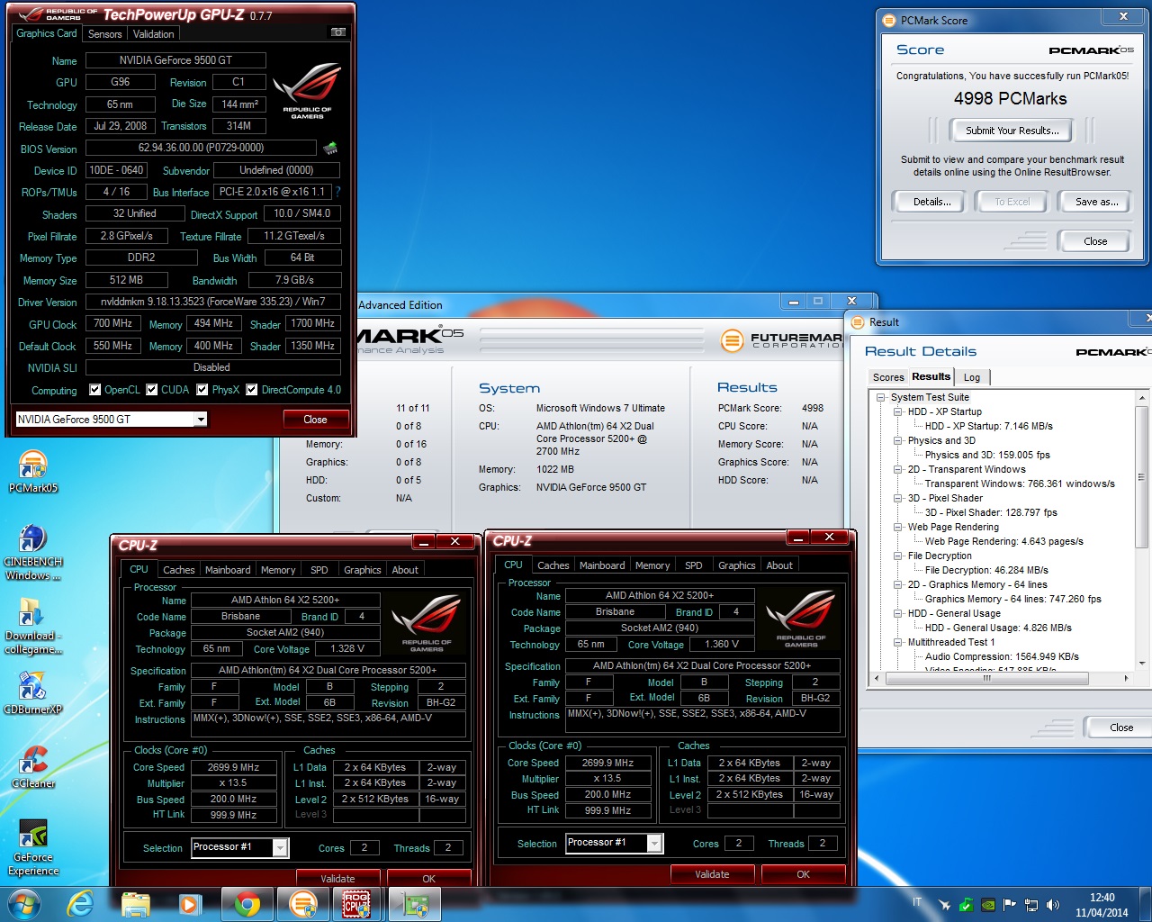Open the Action Center flag icon
Screen dimensions: 1152x922
1009,904
